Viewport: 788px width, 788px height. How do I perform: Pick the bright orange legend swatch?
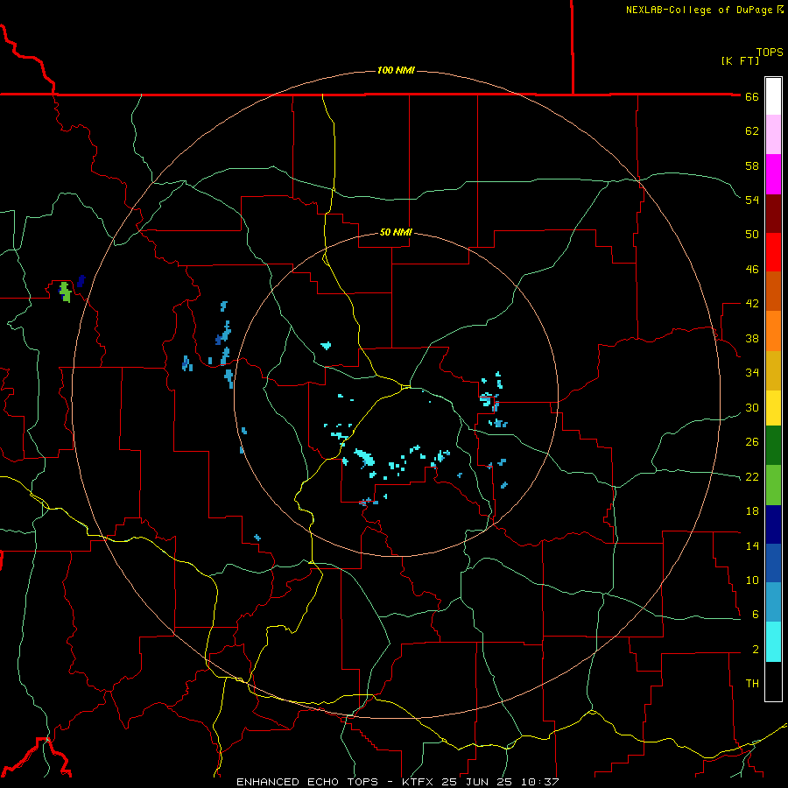(x=773, y=331)
